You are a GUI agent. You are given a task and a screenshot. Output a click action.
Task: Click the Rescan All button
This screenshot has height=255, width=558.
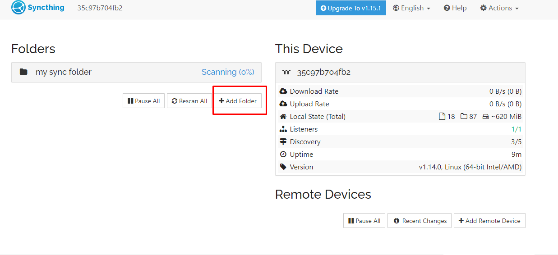[189, 101]
